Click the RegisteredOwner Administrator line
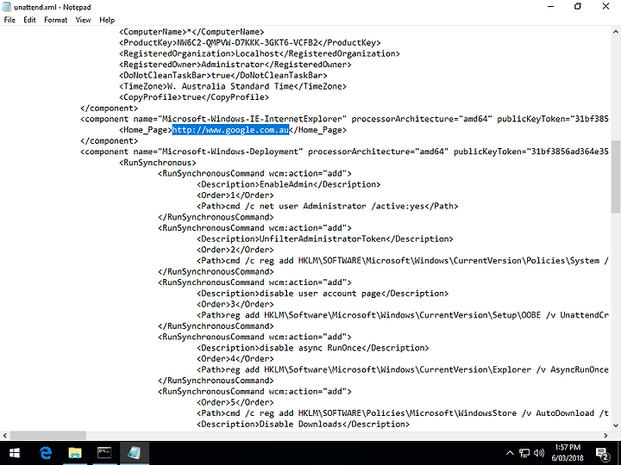Image resolution: width=621 pixels, height=465 pixels. click(235, 65)
